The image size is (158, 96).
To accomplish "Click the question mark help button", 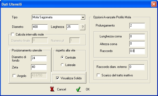I will (x=83, y=27).
